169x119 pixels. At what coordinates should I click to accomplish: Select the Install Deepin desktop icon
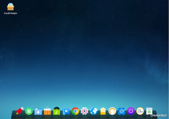10,7
